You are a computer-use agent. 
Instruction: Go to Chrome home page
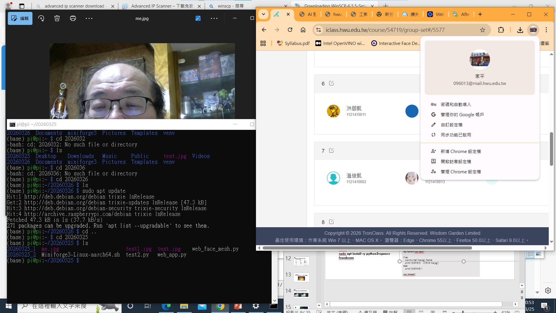(303, 30)
